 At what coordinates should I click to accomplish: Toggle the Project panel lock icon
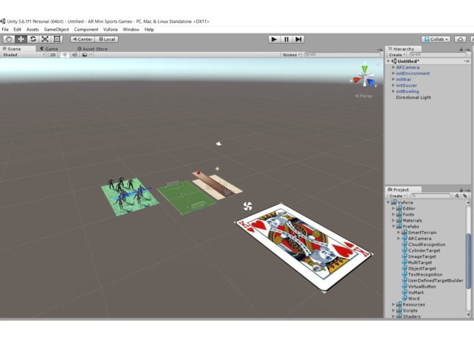click(x=461, y=190)
